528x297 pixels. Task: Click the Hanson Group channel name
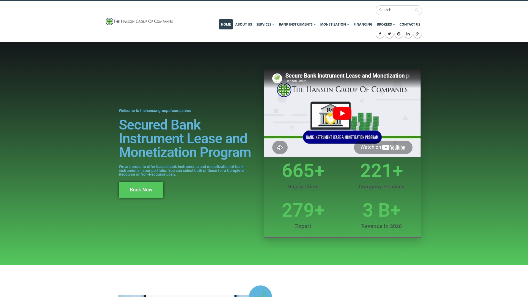point(296,81)
